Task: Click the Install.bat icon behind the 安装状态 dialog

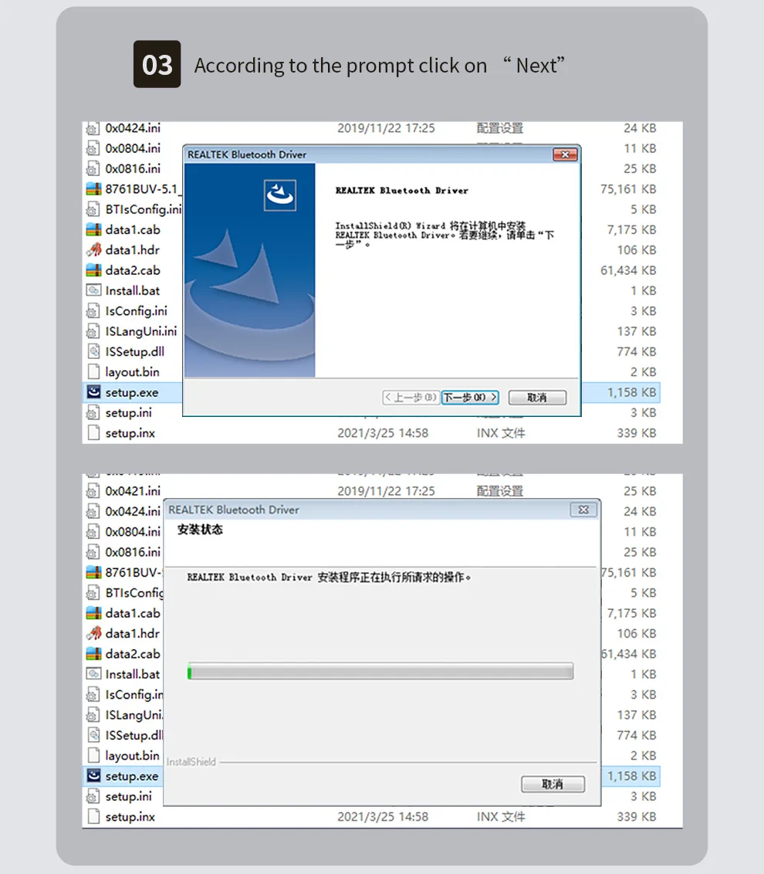Action: [x=93, y=674]
